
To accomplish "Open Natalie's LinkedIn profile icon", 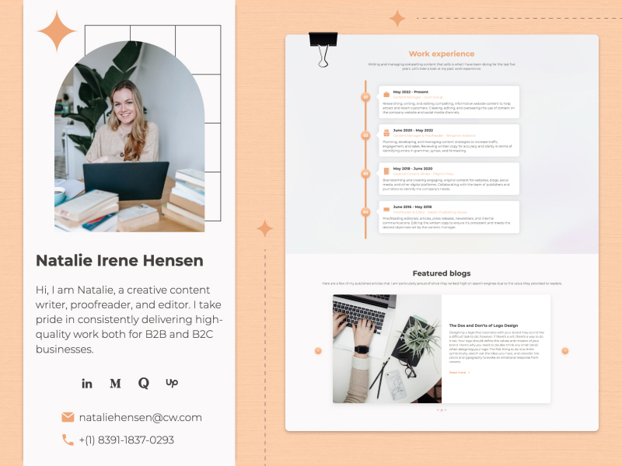I will click(87, 383).
